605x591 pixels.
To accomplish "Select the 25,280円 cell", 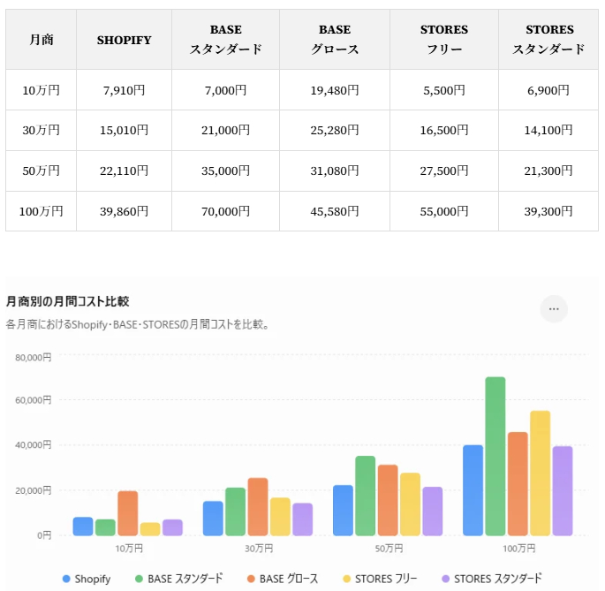I will click(335, 130).
